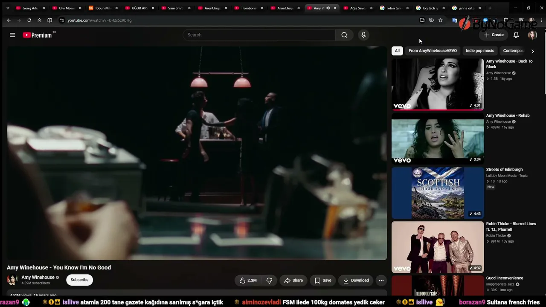Image resolution: width=546 pixels, height=307 pixels.
Task: Play the Blurred Lines thumbnail
Action: pos(438,247)
